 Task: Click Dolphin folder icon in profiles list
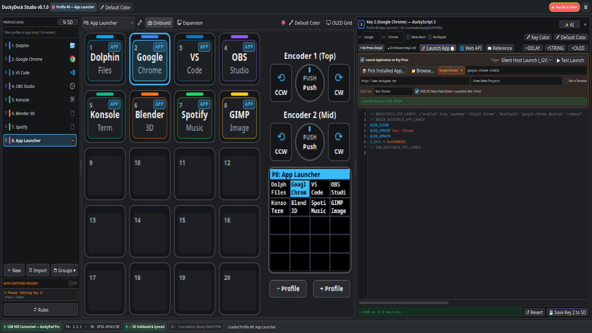72,45
